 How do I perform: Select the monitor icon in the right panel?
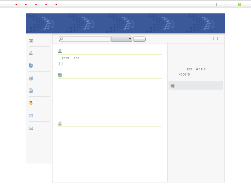point(173,86)
